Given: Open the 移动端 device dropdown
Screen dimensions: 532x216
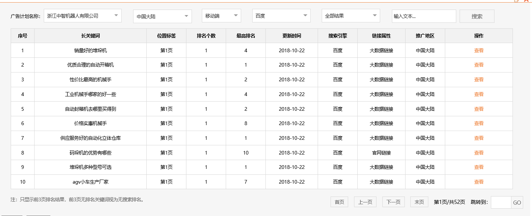Looking at the screenshot, I should pyautogui.click(x=221, y=16).
